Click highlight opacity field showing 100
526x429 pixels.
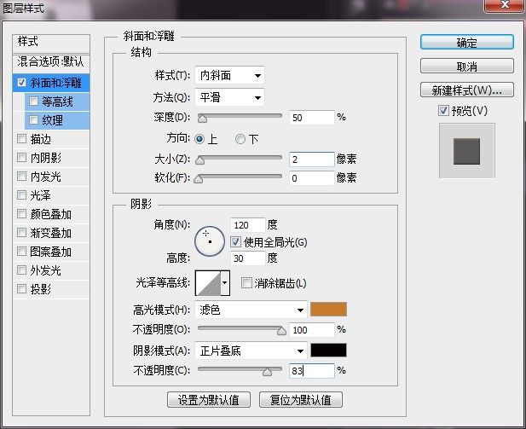pos(312,330)
